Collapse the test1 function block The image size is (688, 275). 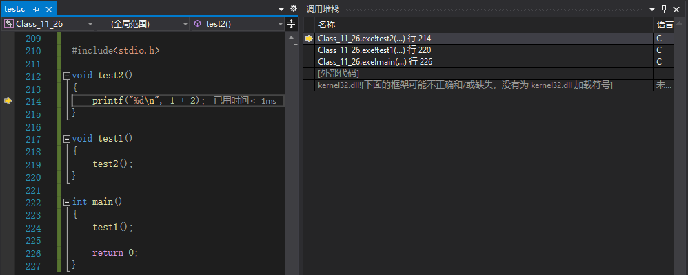pyautogui.click(x=67, y=139)
